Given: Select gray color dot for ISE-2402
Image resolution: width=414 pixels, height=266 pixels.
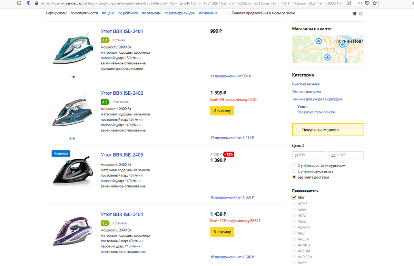Looking at the screenshot, I should (73, 138).
